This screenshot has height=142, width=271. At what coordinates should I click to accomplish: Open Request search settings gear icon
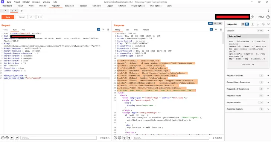point(7,138)
